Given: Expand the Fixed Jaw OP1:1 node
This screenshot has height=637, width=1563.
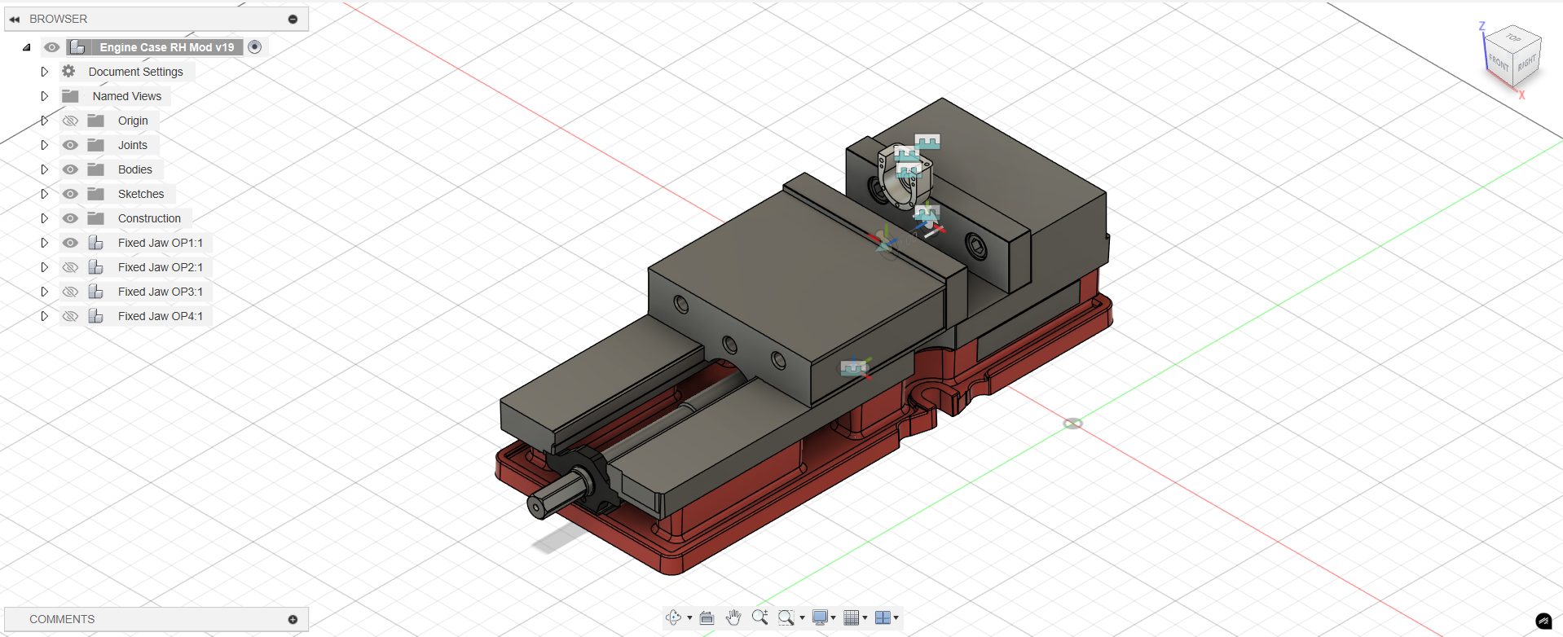Looking at the screenshot, I should click(x=45, y=243).
